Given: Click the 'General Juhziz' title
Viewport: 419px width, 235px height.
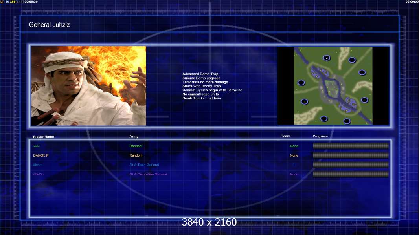Looking at the screenshot, I should [50, 25].
